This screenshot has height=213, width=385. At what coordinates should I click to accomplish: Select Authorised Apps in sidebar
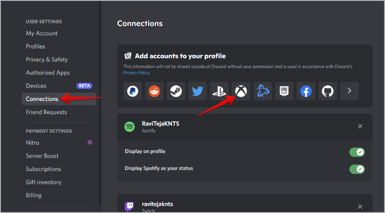(x=59, y=73)
